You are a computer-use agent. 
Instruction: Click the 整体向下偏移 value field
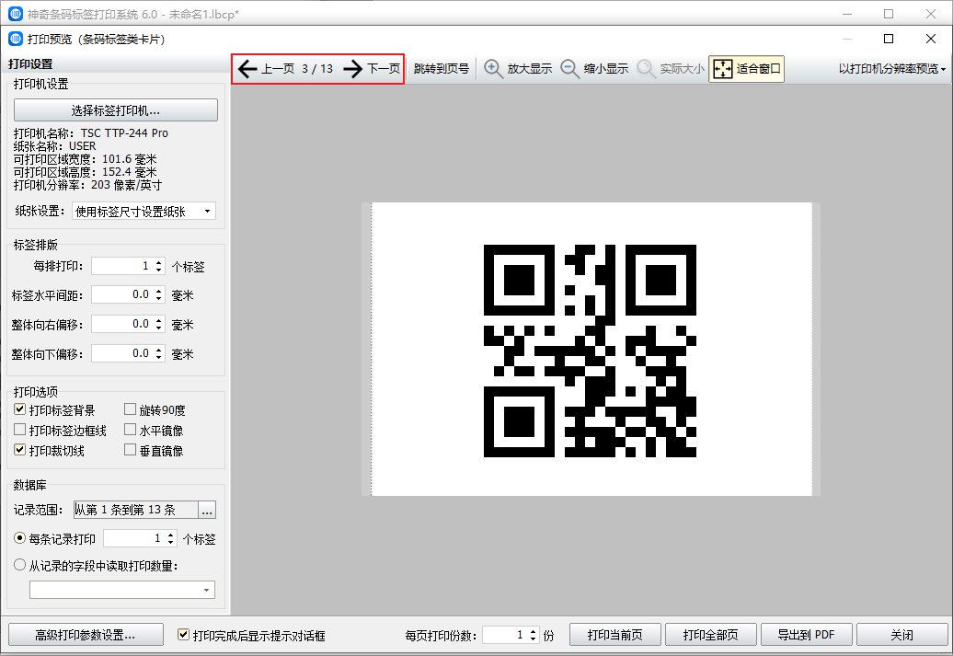(x=122, y=353)
